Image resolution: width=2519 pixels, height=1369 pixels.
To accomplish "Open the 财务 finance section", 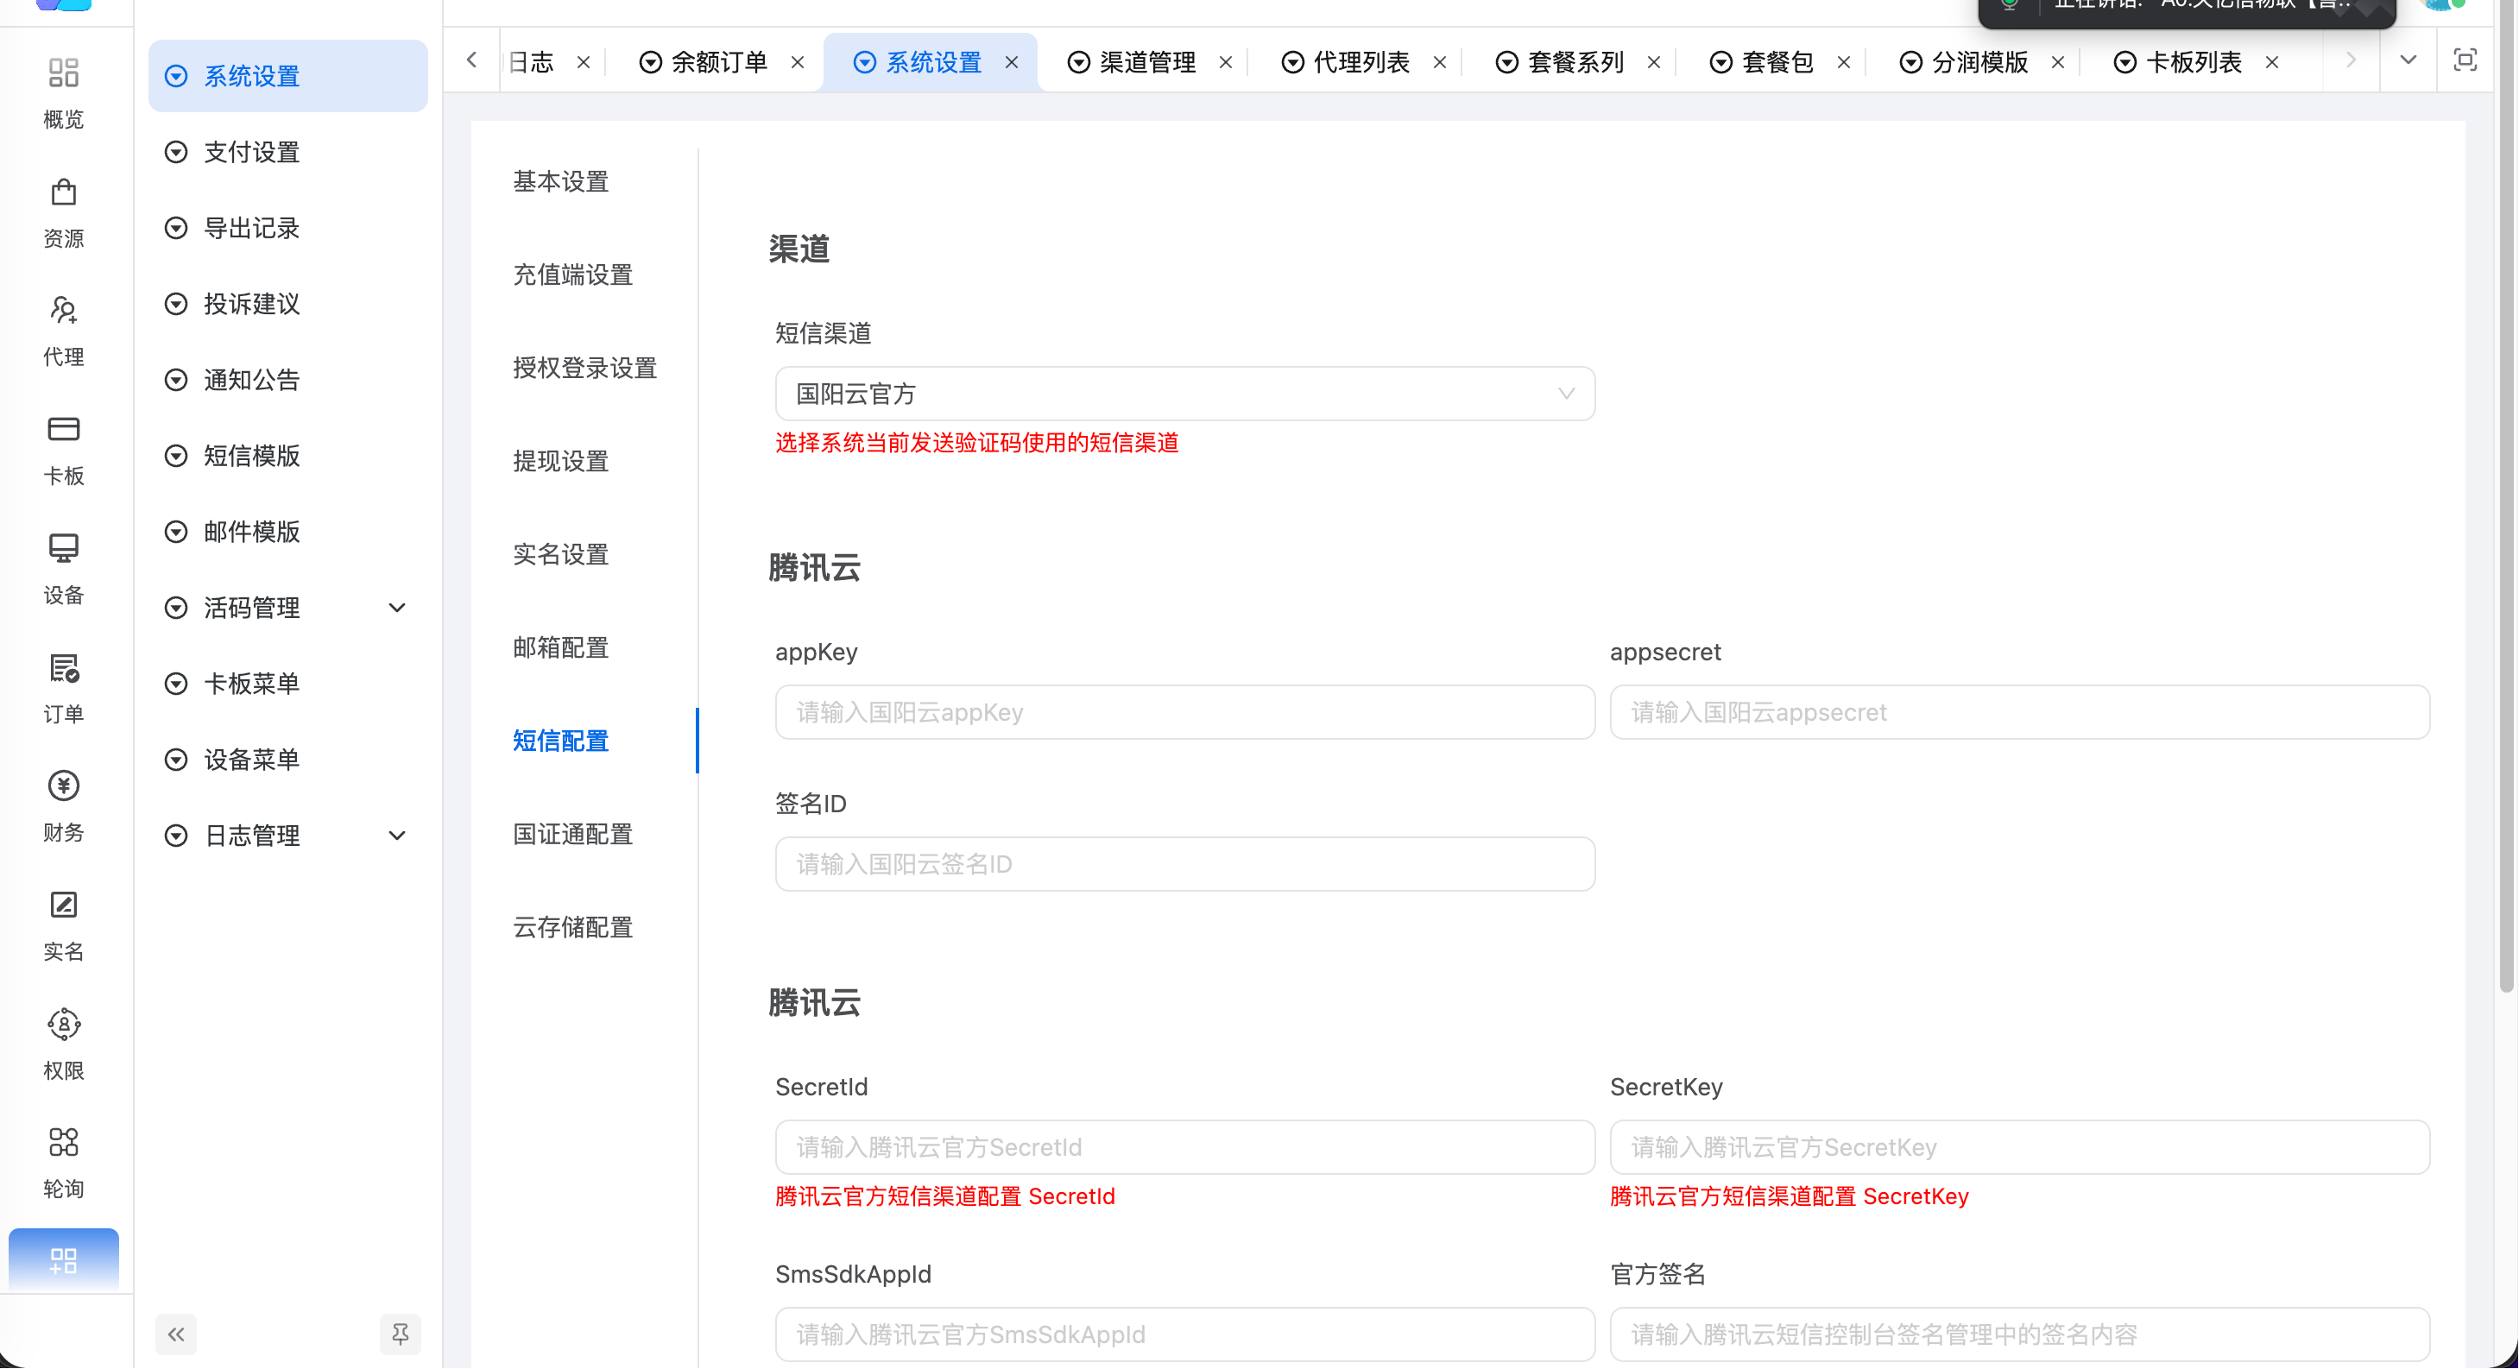I will pyautogui.click(x=64, y=807).
